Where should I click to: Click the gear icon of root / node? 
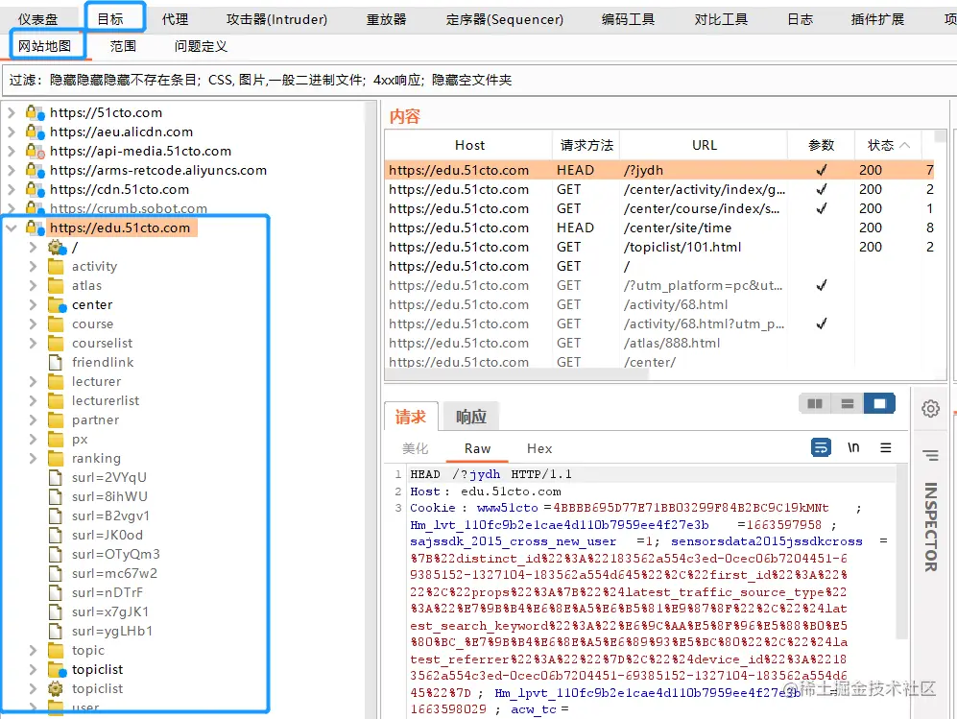tap(57, 248)
